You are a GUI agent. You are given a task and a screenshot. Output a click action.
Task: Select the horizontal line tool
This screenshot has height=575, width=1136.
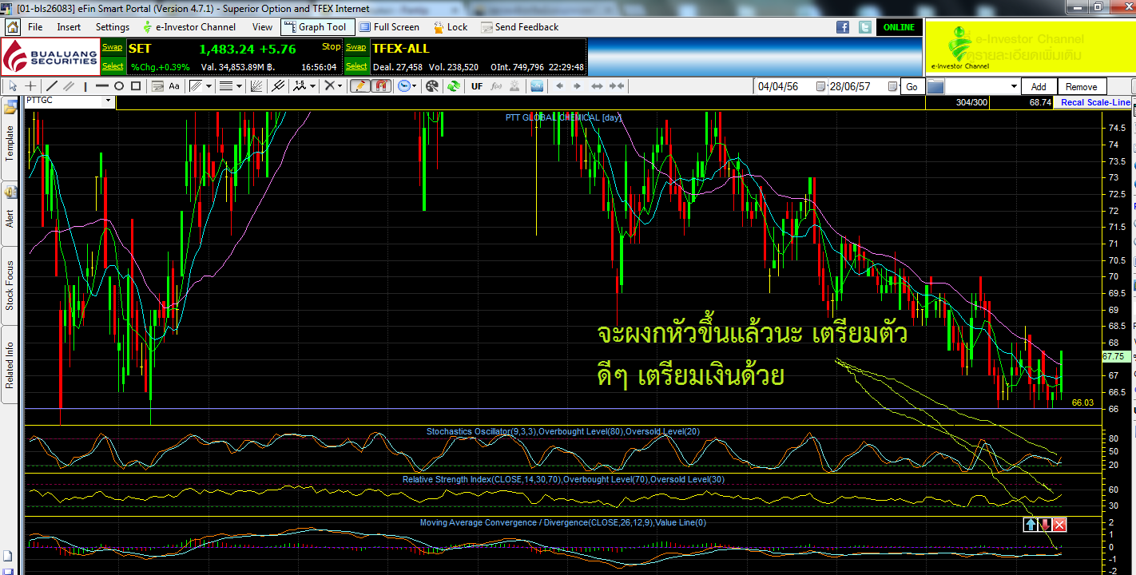[x=102, y=86]
